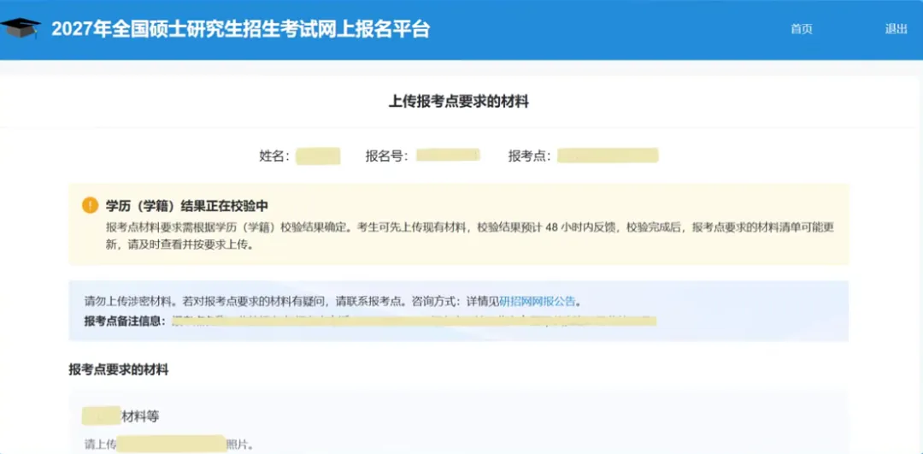The image size is (923, 454).
Task: Click the 报考点备注信息 label
Action: (126, 321)
